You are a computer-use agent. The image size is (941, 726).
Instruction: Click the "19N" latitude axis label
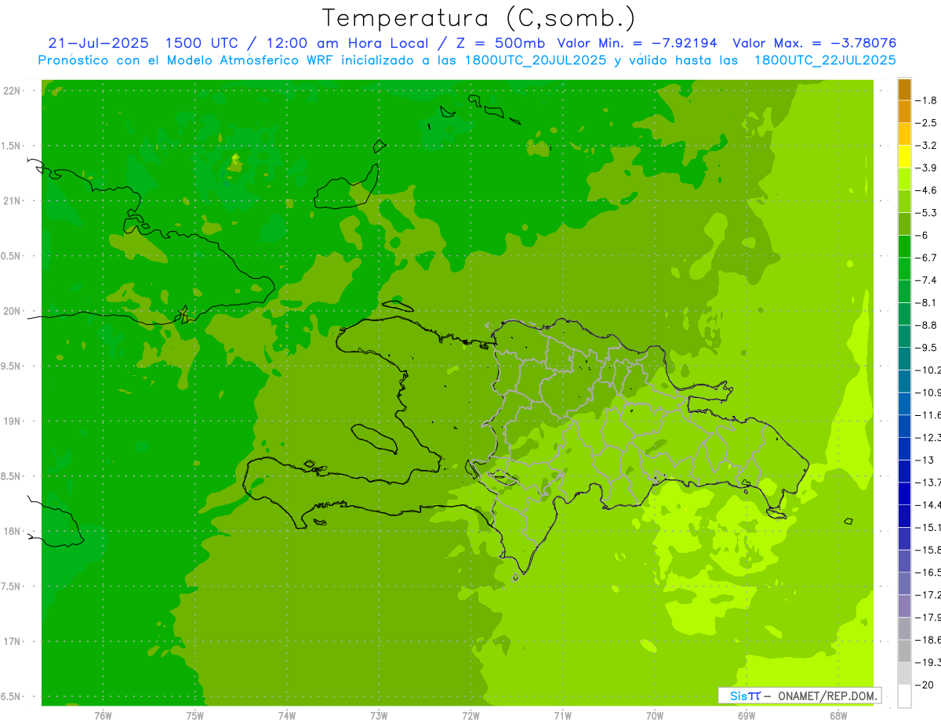point(13,421)
